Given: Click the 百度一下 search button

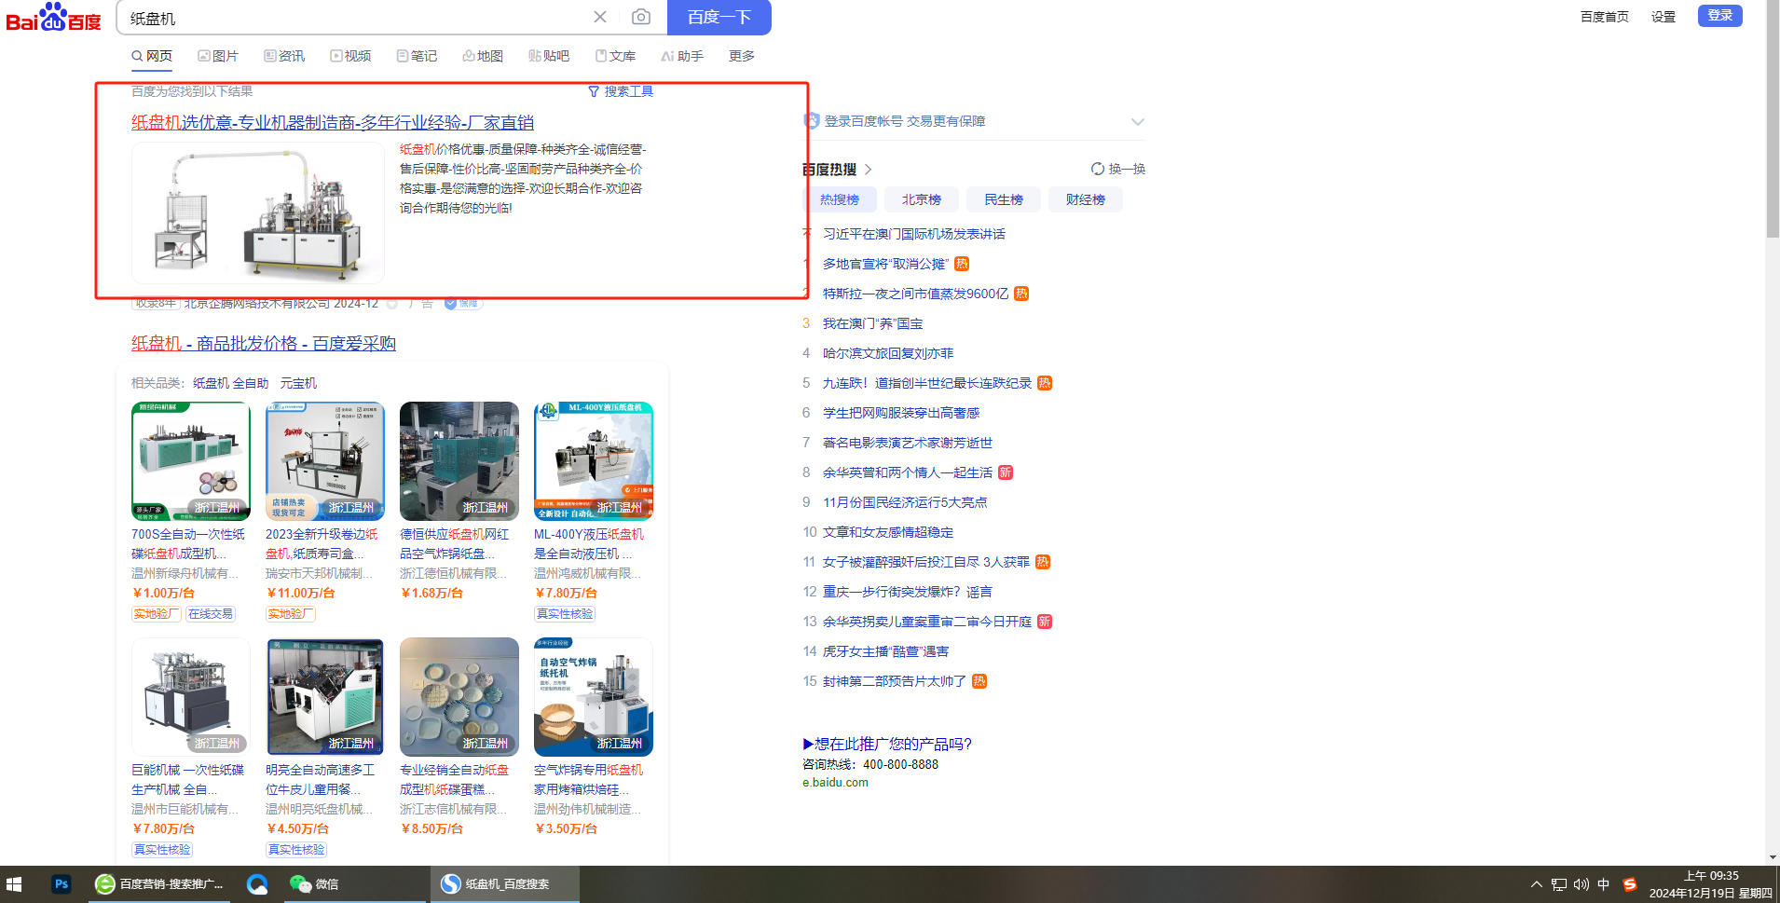Looking at the screenshot, I should tap(719, 17).
